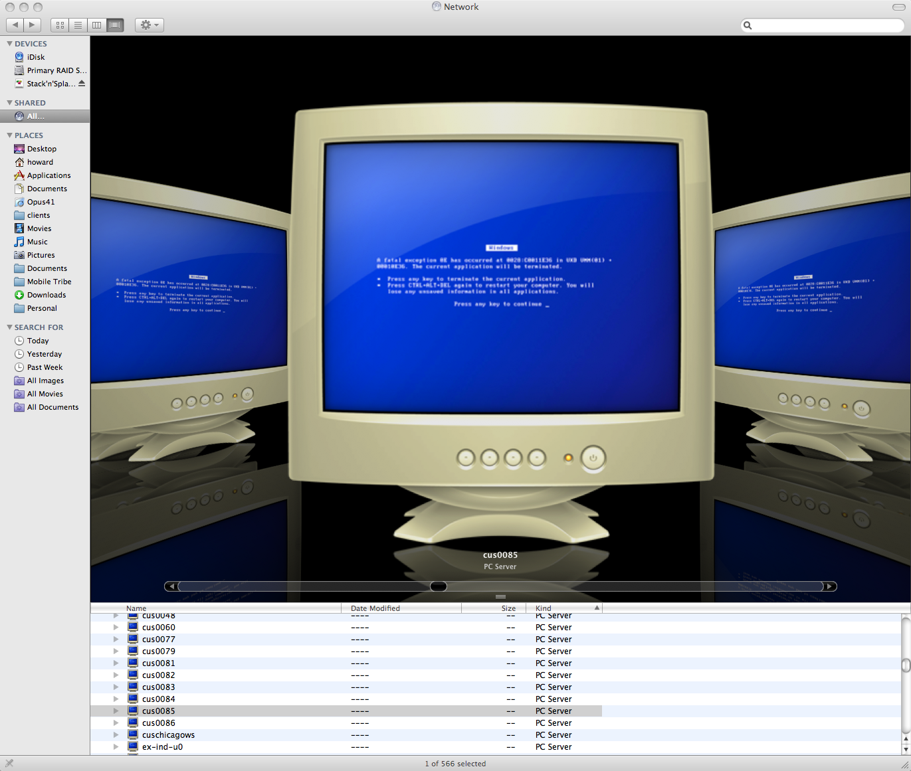911x771 pixels.
Task: Sort by Name column header
Action: click(216, 608)
